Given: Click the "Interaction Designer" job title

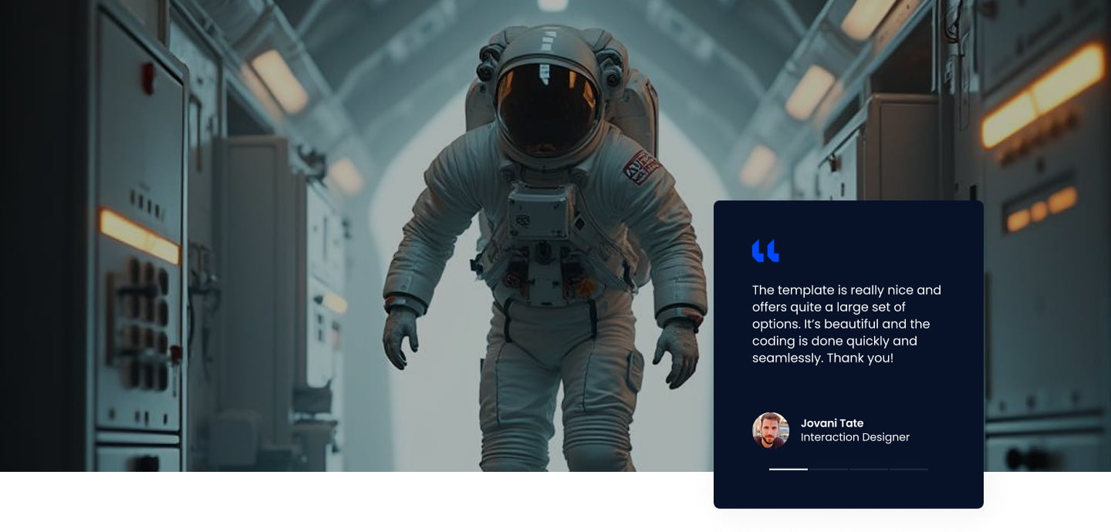Looking at the screenshot, I should pyautogui.click(x=855, y=437).
